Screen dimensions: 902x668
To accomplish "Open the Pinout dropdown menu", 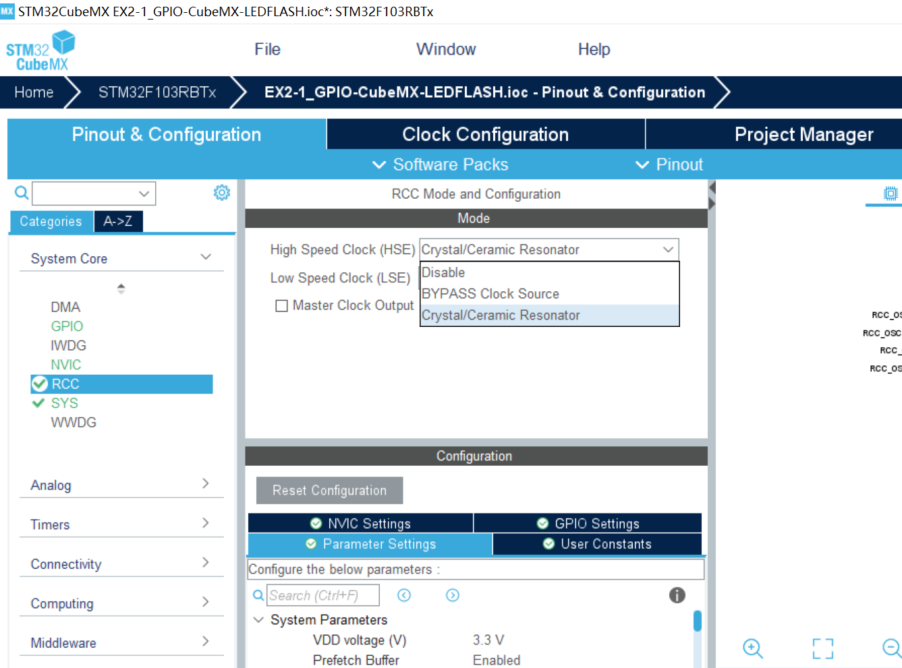I will pyautogui.click(x=669, y=164).
